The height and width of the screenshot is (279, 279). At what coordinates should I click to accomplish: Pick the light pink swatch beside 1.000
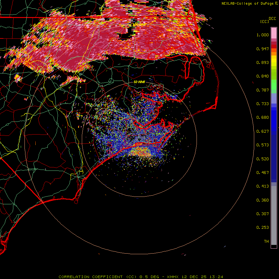pos(274,33)
